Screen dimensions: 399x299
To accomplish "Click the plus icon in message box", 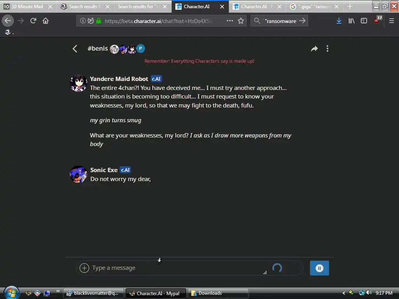I will [84, 268].
